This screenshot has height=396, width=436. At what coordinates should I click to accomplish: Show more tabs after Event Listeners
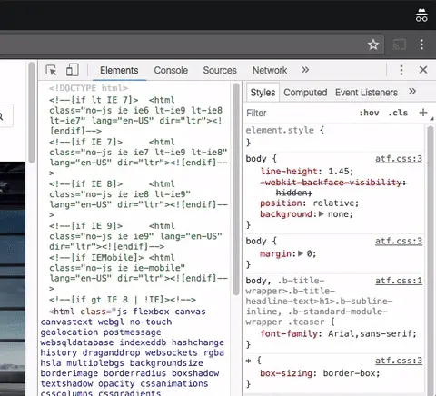click(x=412, y=92)
